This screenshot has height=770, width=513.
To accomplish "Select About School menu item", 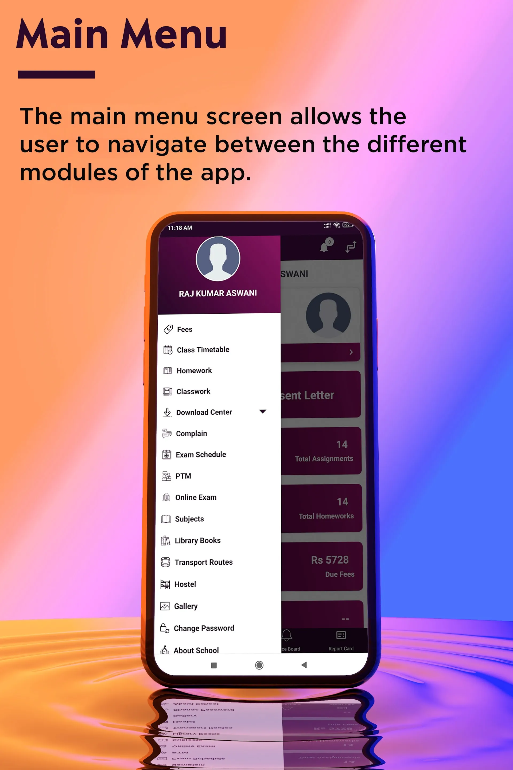I will click(197, 650).
